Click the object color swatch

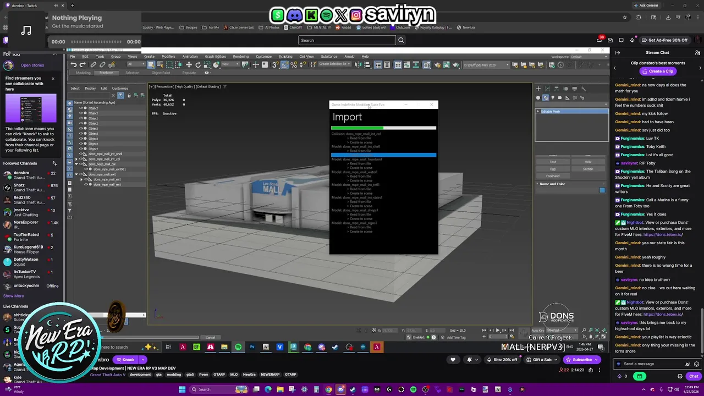point(602,190)
